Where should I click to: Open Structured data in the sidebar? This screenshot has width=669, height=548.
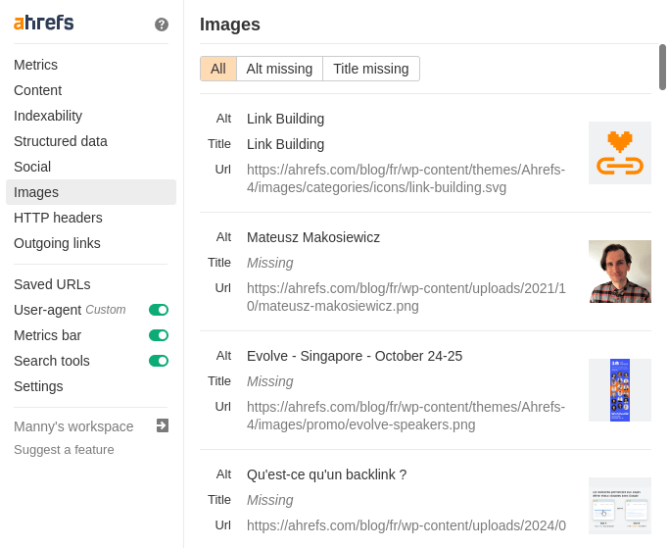(61, 141)
